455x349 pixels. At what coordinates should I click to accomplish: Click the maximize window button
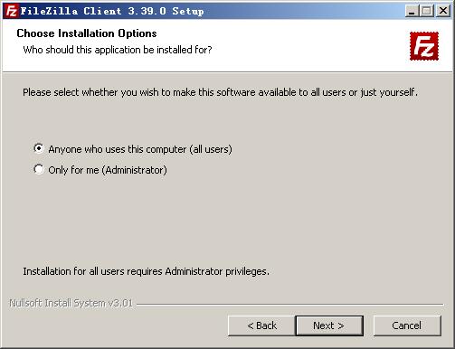[427, 11]
